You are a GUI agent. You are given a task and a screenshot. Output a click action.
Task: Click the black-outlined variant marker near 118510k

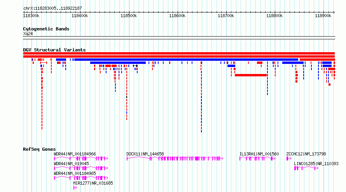(135, 66)
